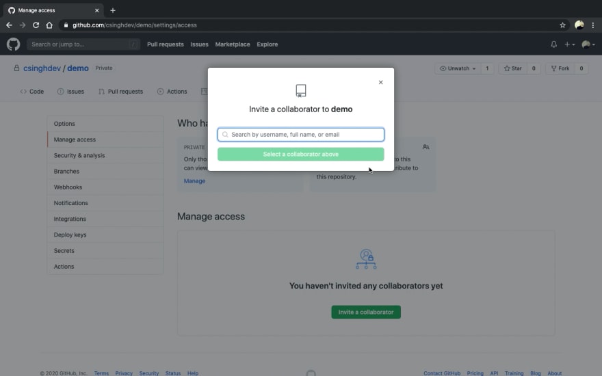Viewport: 602px width, 376px height.
Task: Click the people icon in access card
Action: coord(426,147)
